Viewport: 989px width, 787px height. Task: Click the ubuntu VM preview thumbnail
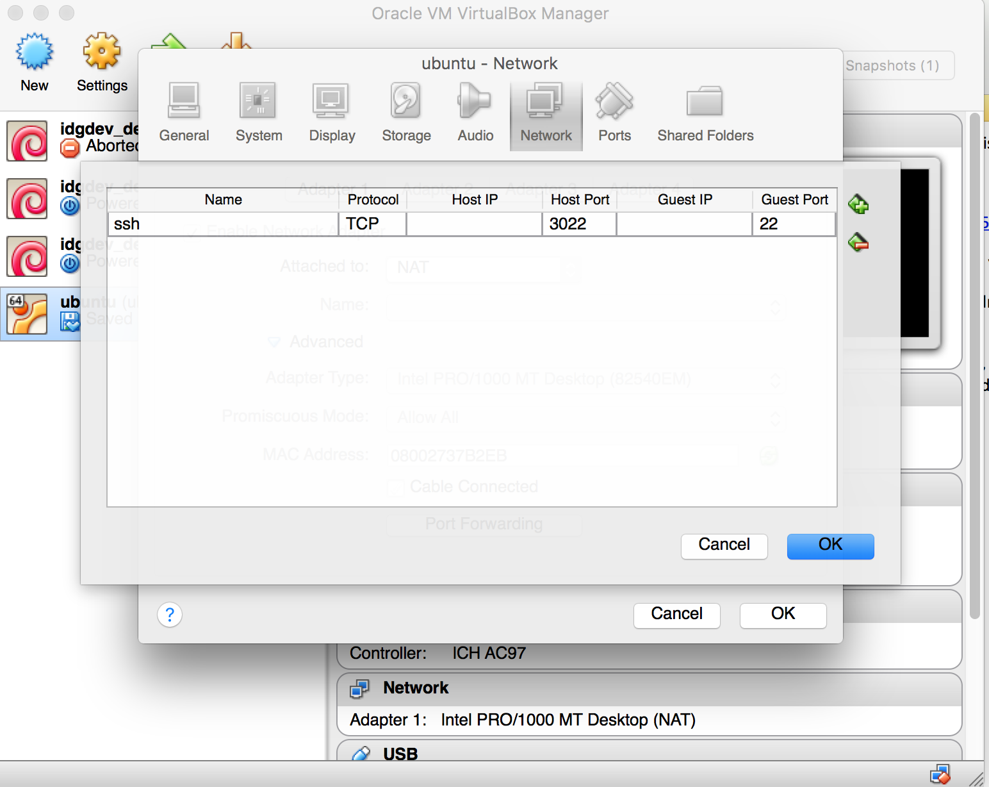pos(914,253)
